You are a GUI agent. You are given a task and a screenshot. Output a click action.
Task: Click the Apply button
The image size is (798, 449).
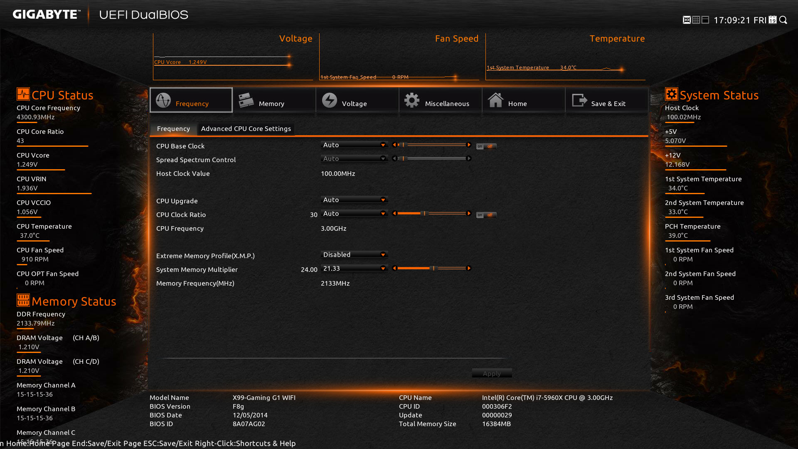[x=492, y=373]
